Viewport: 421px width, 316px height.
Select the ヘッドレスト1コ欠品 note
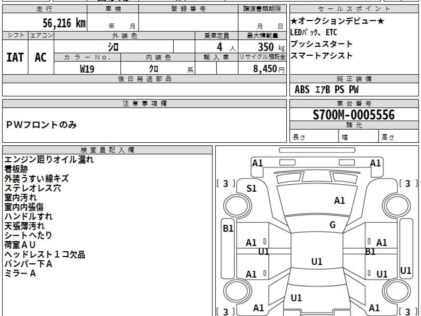(45, 254)
